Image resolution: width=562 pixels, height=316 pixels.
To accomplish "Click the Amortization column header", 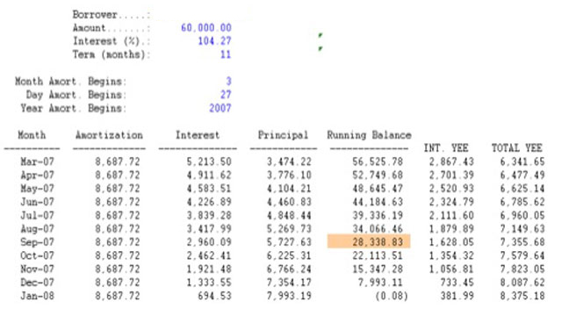I will [109, 135].
